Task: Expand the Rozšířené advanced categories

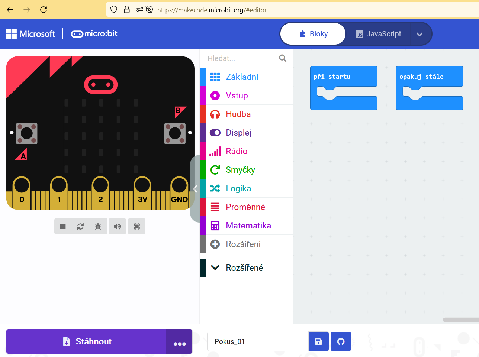Action: 244,268
